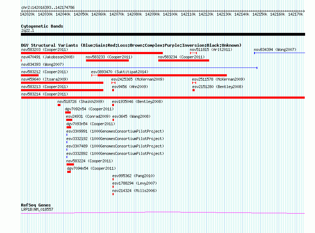
Task: Click the nsv834394 (Wong2007) label
Action: click(x=275, y=49)
